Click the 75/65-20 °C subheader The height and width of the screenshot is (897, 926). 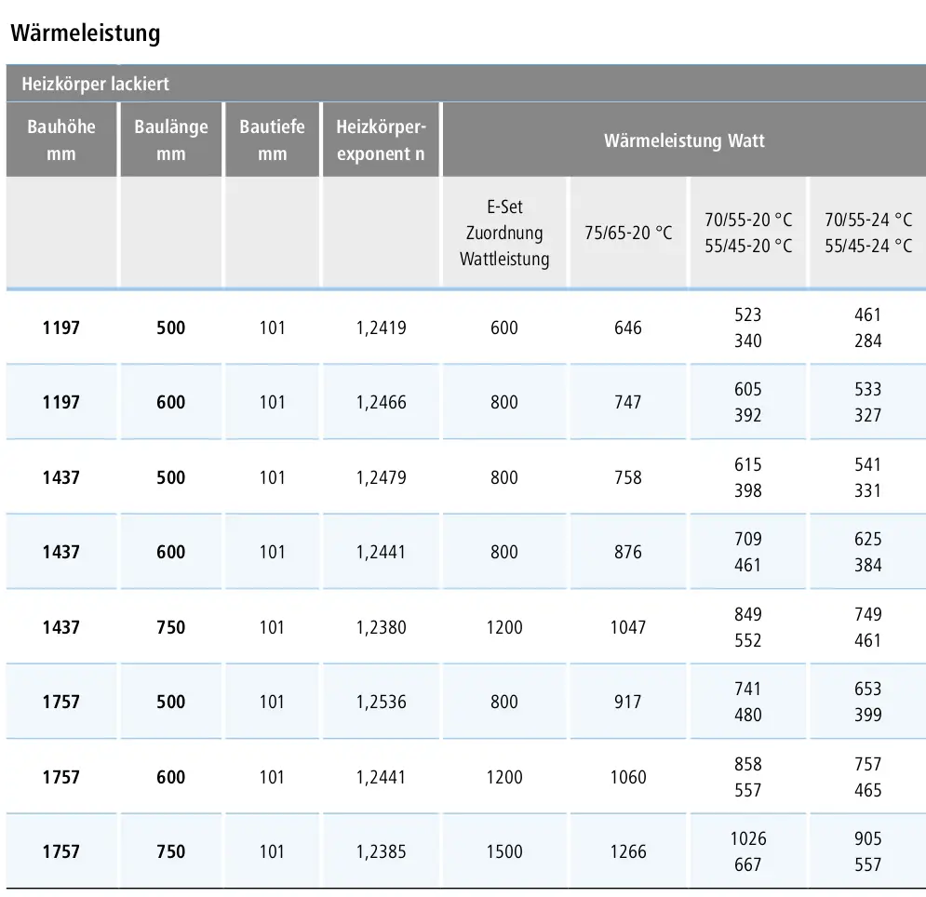pos(628,233)
